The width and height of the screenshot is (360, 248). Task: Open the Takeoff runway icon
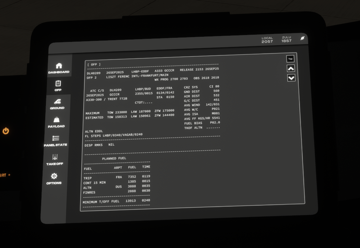pyautogui.click(x=55, y=157)
